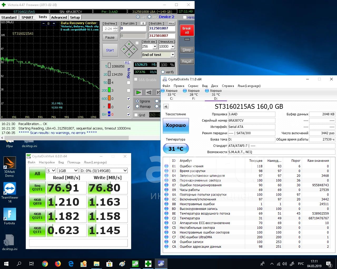337x269 pixels.
Task: Open Chrome from the taskbar
Action: point(45,264)
